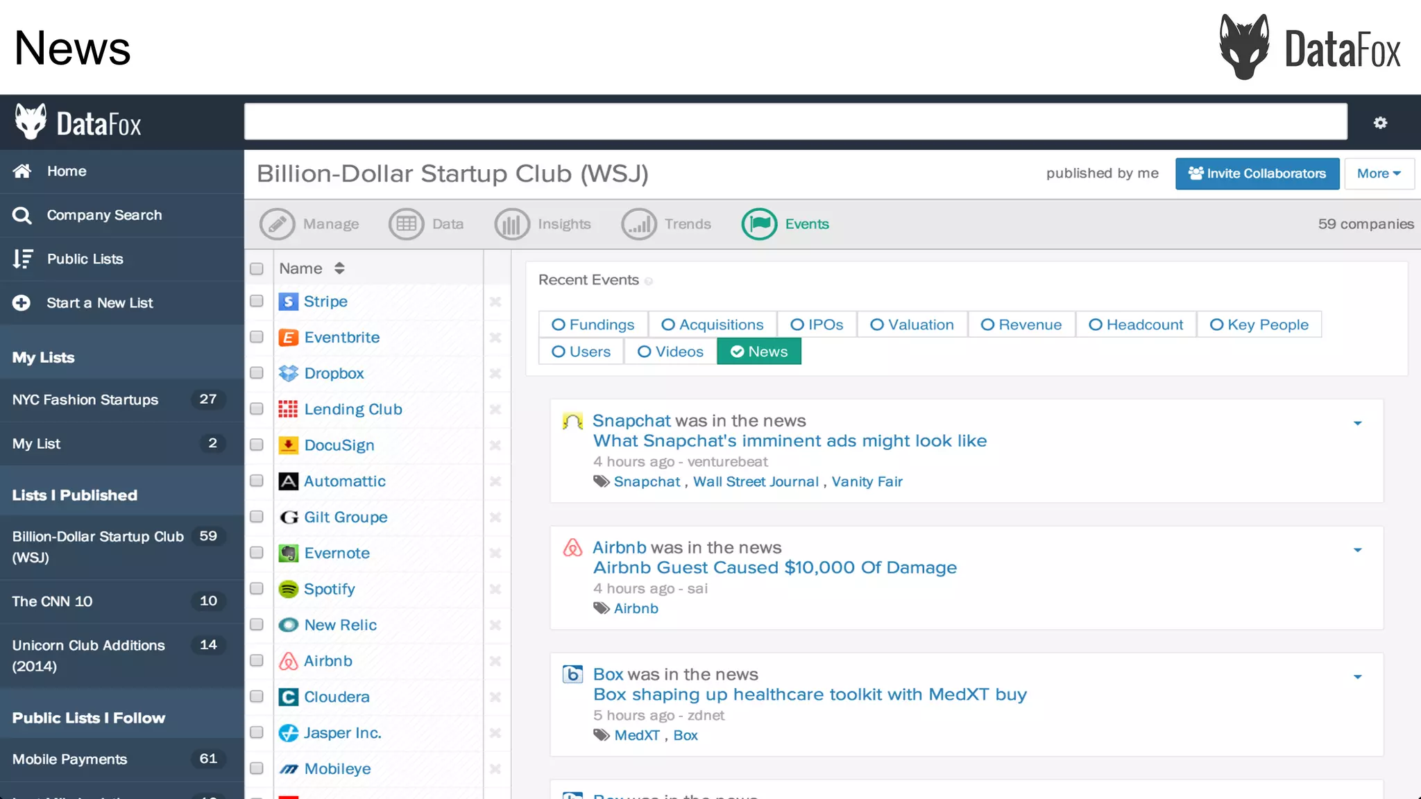Expand the Airbnb news item arrow

click(1357, 550)
